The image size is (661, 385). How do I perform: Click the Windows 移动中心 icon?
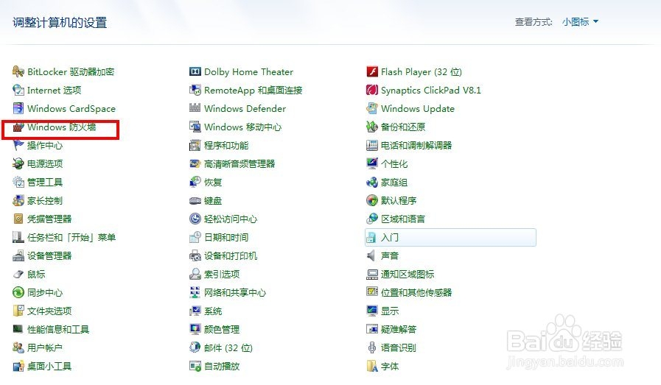(195, 127)
